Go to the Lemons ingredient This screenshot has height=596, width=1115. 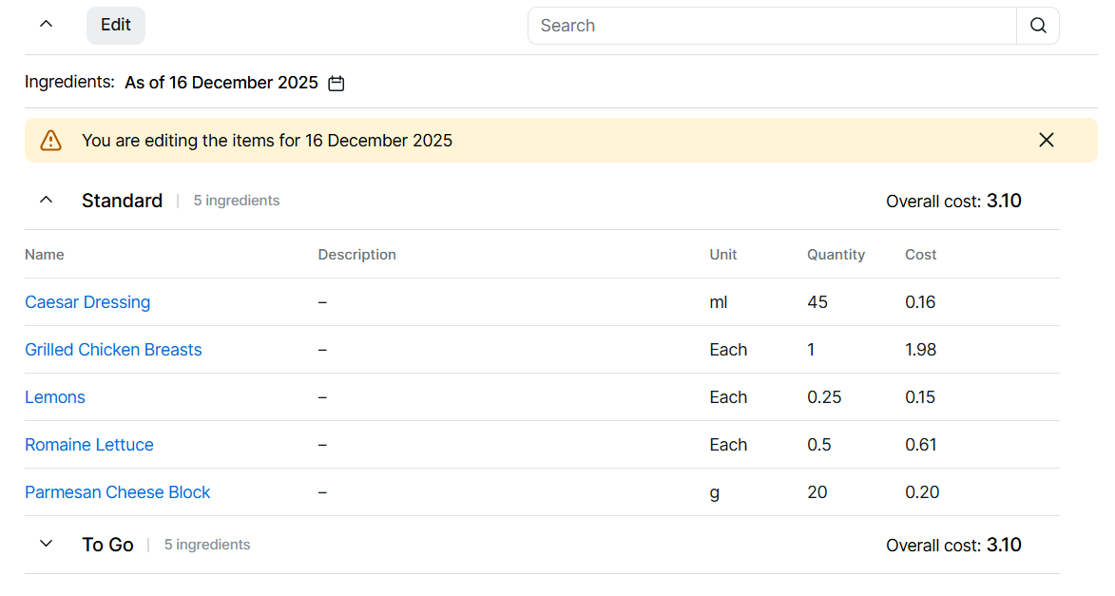click(55, 397)
